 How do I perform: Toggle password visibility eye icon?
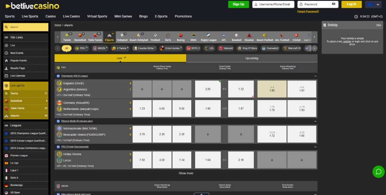click(x=334, y=4)
